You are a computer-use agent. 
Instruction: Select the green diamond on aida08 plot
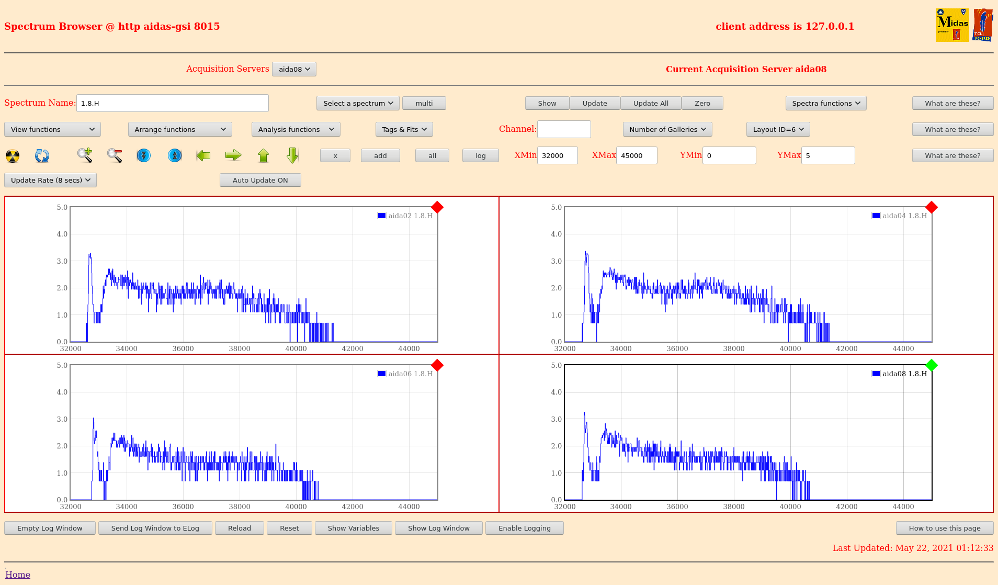931,365
